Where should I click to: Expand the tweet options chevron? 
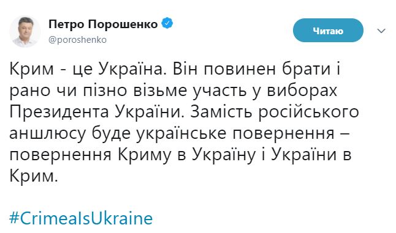coord(381,31)
